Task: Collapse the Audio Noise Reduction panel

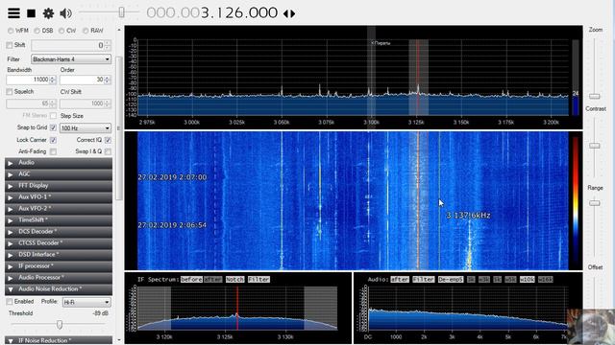Action: pyautogui.click(x=59, y=289)
